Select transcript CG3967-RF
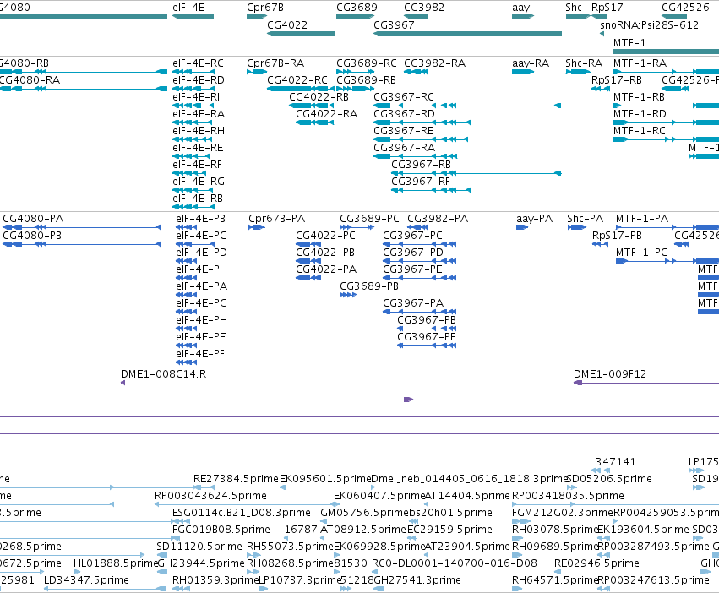This screenshot has height=593, width=719. tap(431, 190)
